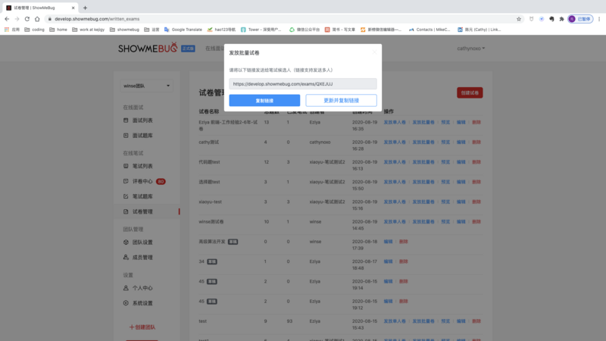Viewport: 606px width, 341px height.
Task: Open 面试题库 in the sidebar
Action: [x=142, y=136]
